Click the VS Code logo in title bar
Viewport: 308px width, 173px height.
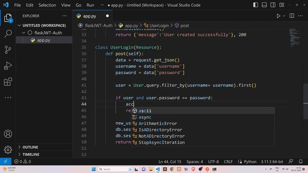click(6, 5)
